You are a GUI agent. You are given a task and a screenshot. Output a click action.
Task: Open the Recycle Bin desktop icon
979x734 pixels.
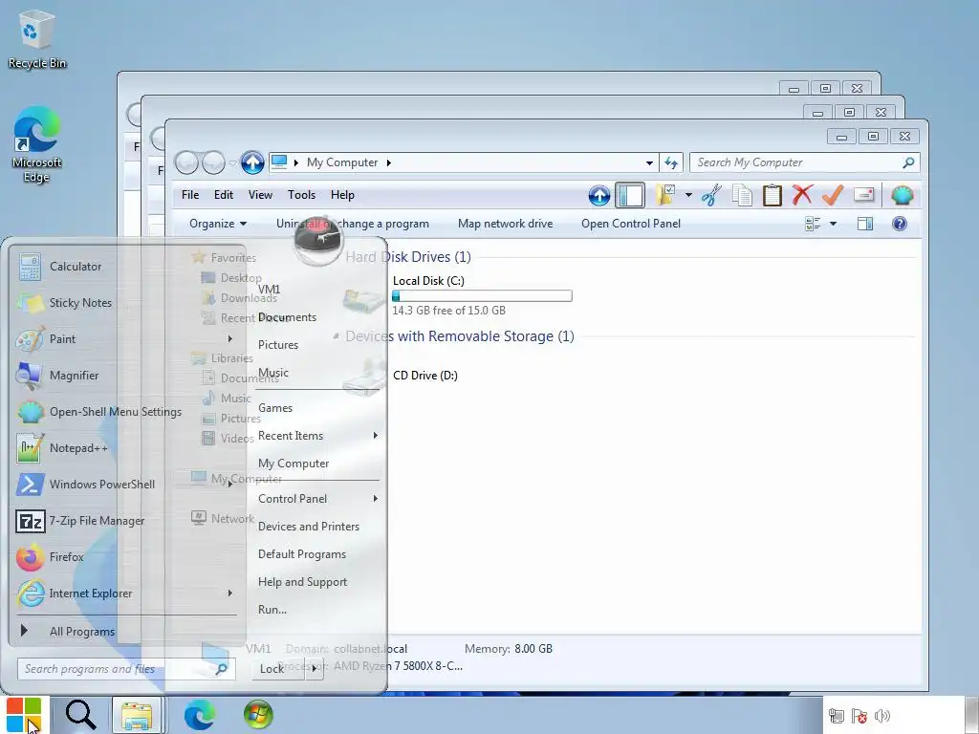[37, 38]
